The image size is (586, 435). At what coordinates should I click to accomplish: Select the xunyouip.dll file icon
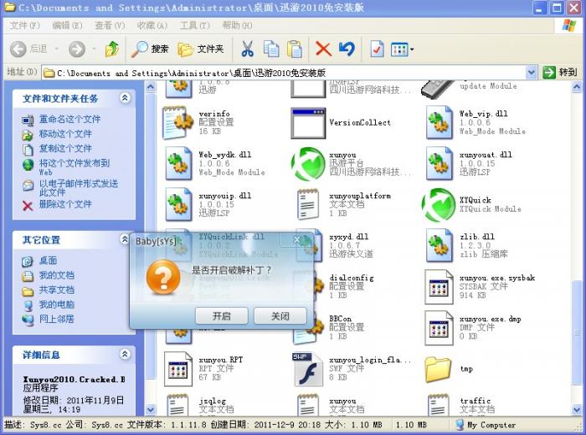click(x=177, y=205)
